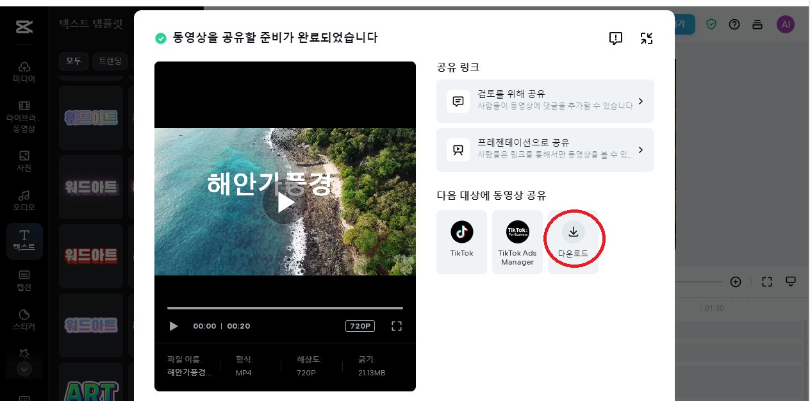Viewport: 810px width, 401px height.
Task: Open the 사진 photos panel
Action: 24,161
